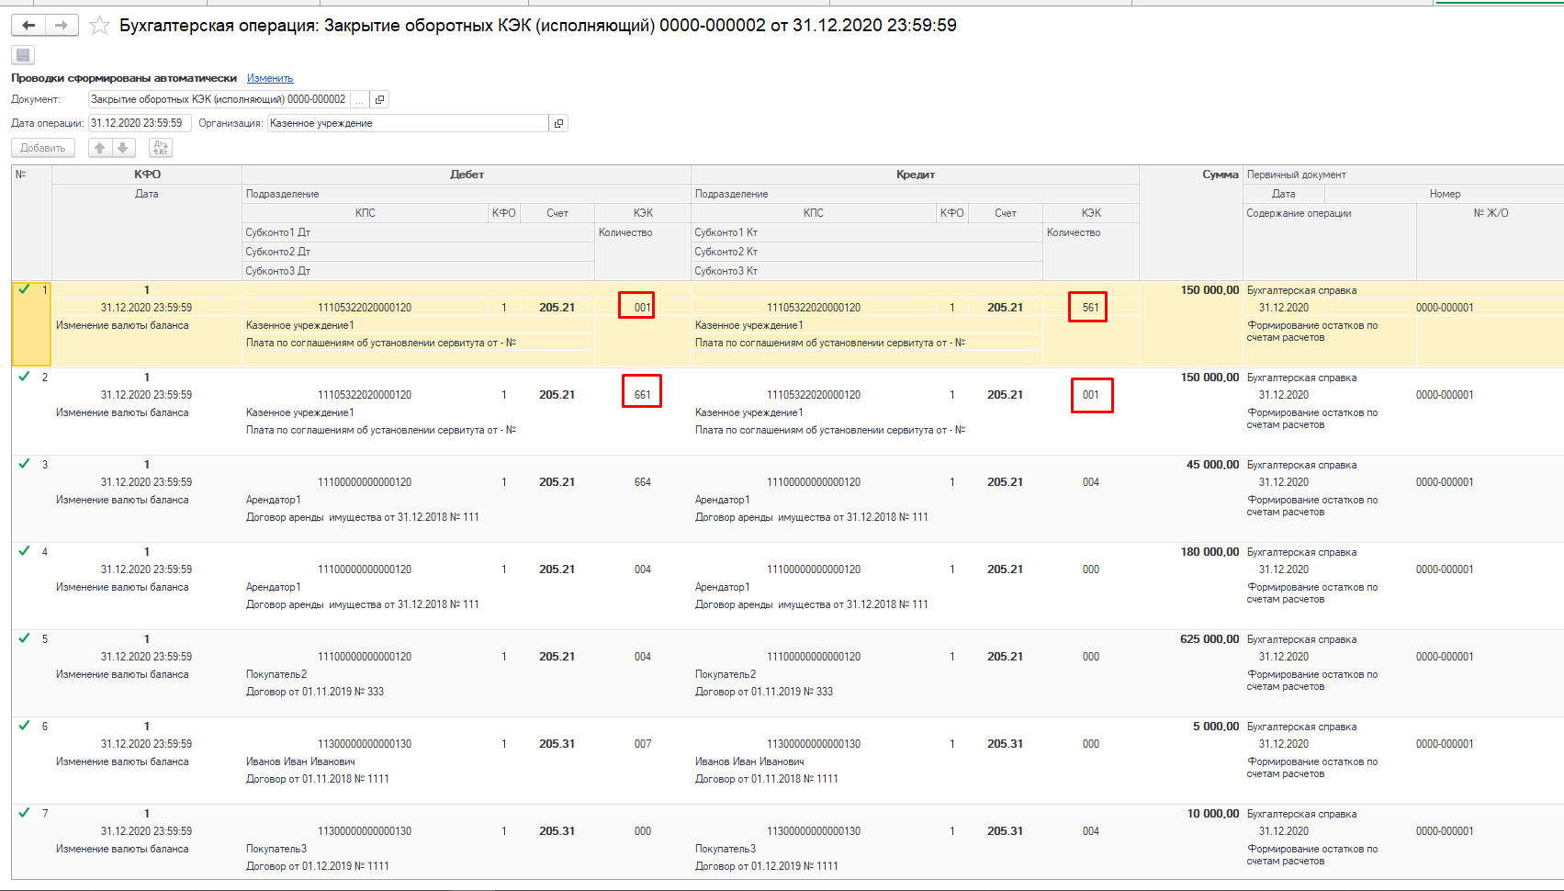Click the Изменить link
The width and height of the screenshot is (1564, 891).
click(x=270, y=78)
